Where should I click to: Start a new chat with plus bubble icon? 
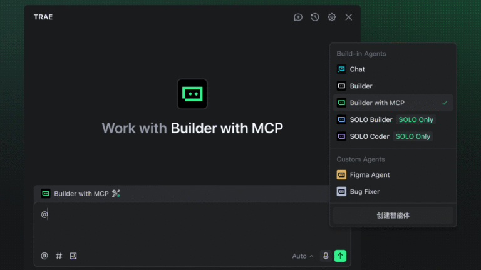(x=298, y=17)
